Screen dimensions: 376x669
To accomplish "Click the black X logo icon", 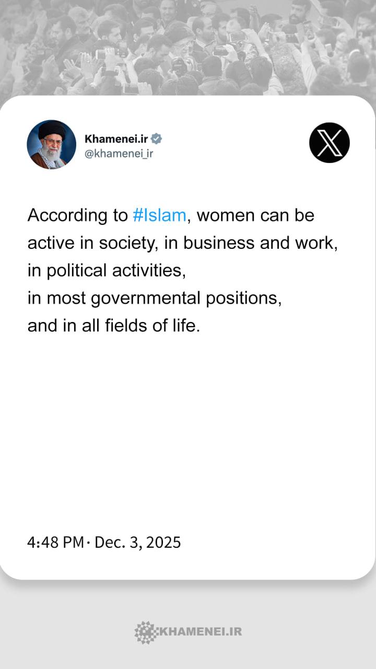I will 329,143.
